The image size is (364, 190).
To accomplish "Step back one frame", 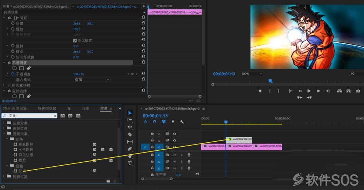I will (x=300, y=91).
